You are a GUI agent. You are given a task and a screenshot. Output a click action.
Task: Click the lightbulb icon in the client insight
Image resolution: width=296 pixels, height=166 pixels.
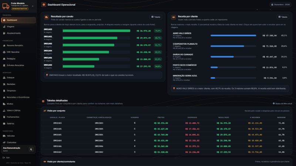point(174,88)
